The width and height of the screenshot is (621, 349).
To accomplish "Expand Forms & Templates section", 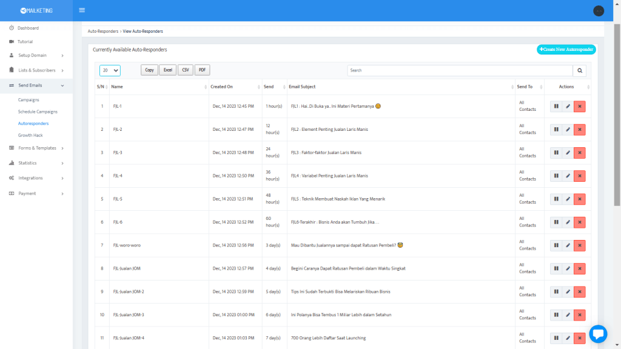I will pos(36,148).
